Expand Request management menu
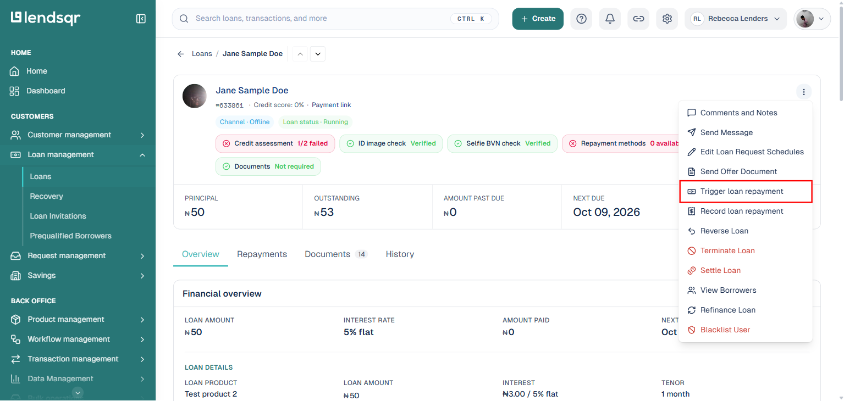This screenshot has width=844, height=401. (78, 255)
